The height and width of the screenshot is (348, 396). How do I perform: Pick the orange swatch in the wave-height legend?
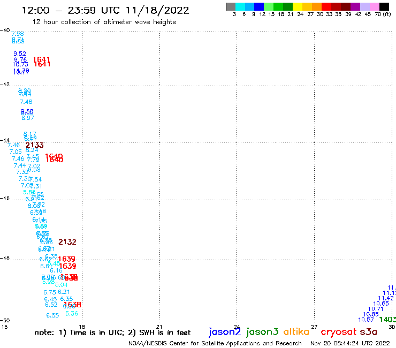click(x=317, y=7)
